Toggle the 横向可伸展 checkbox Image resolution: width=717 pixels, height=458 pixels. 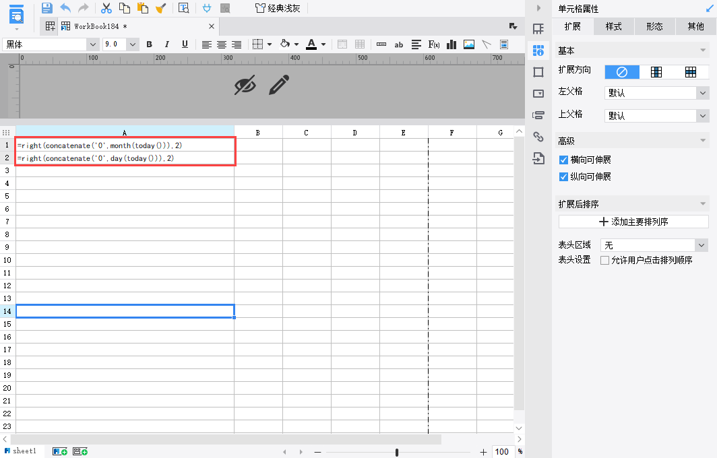563,160
